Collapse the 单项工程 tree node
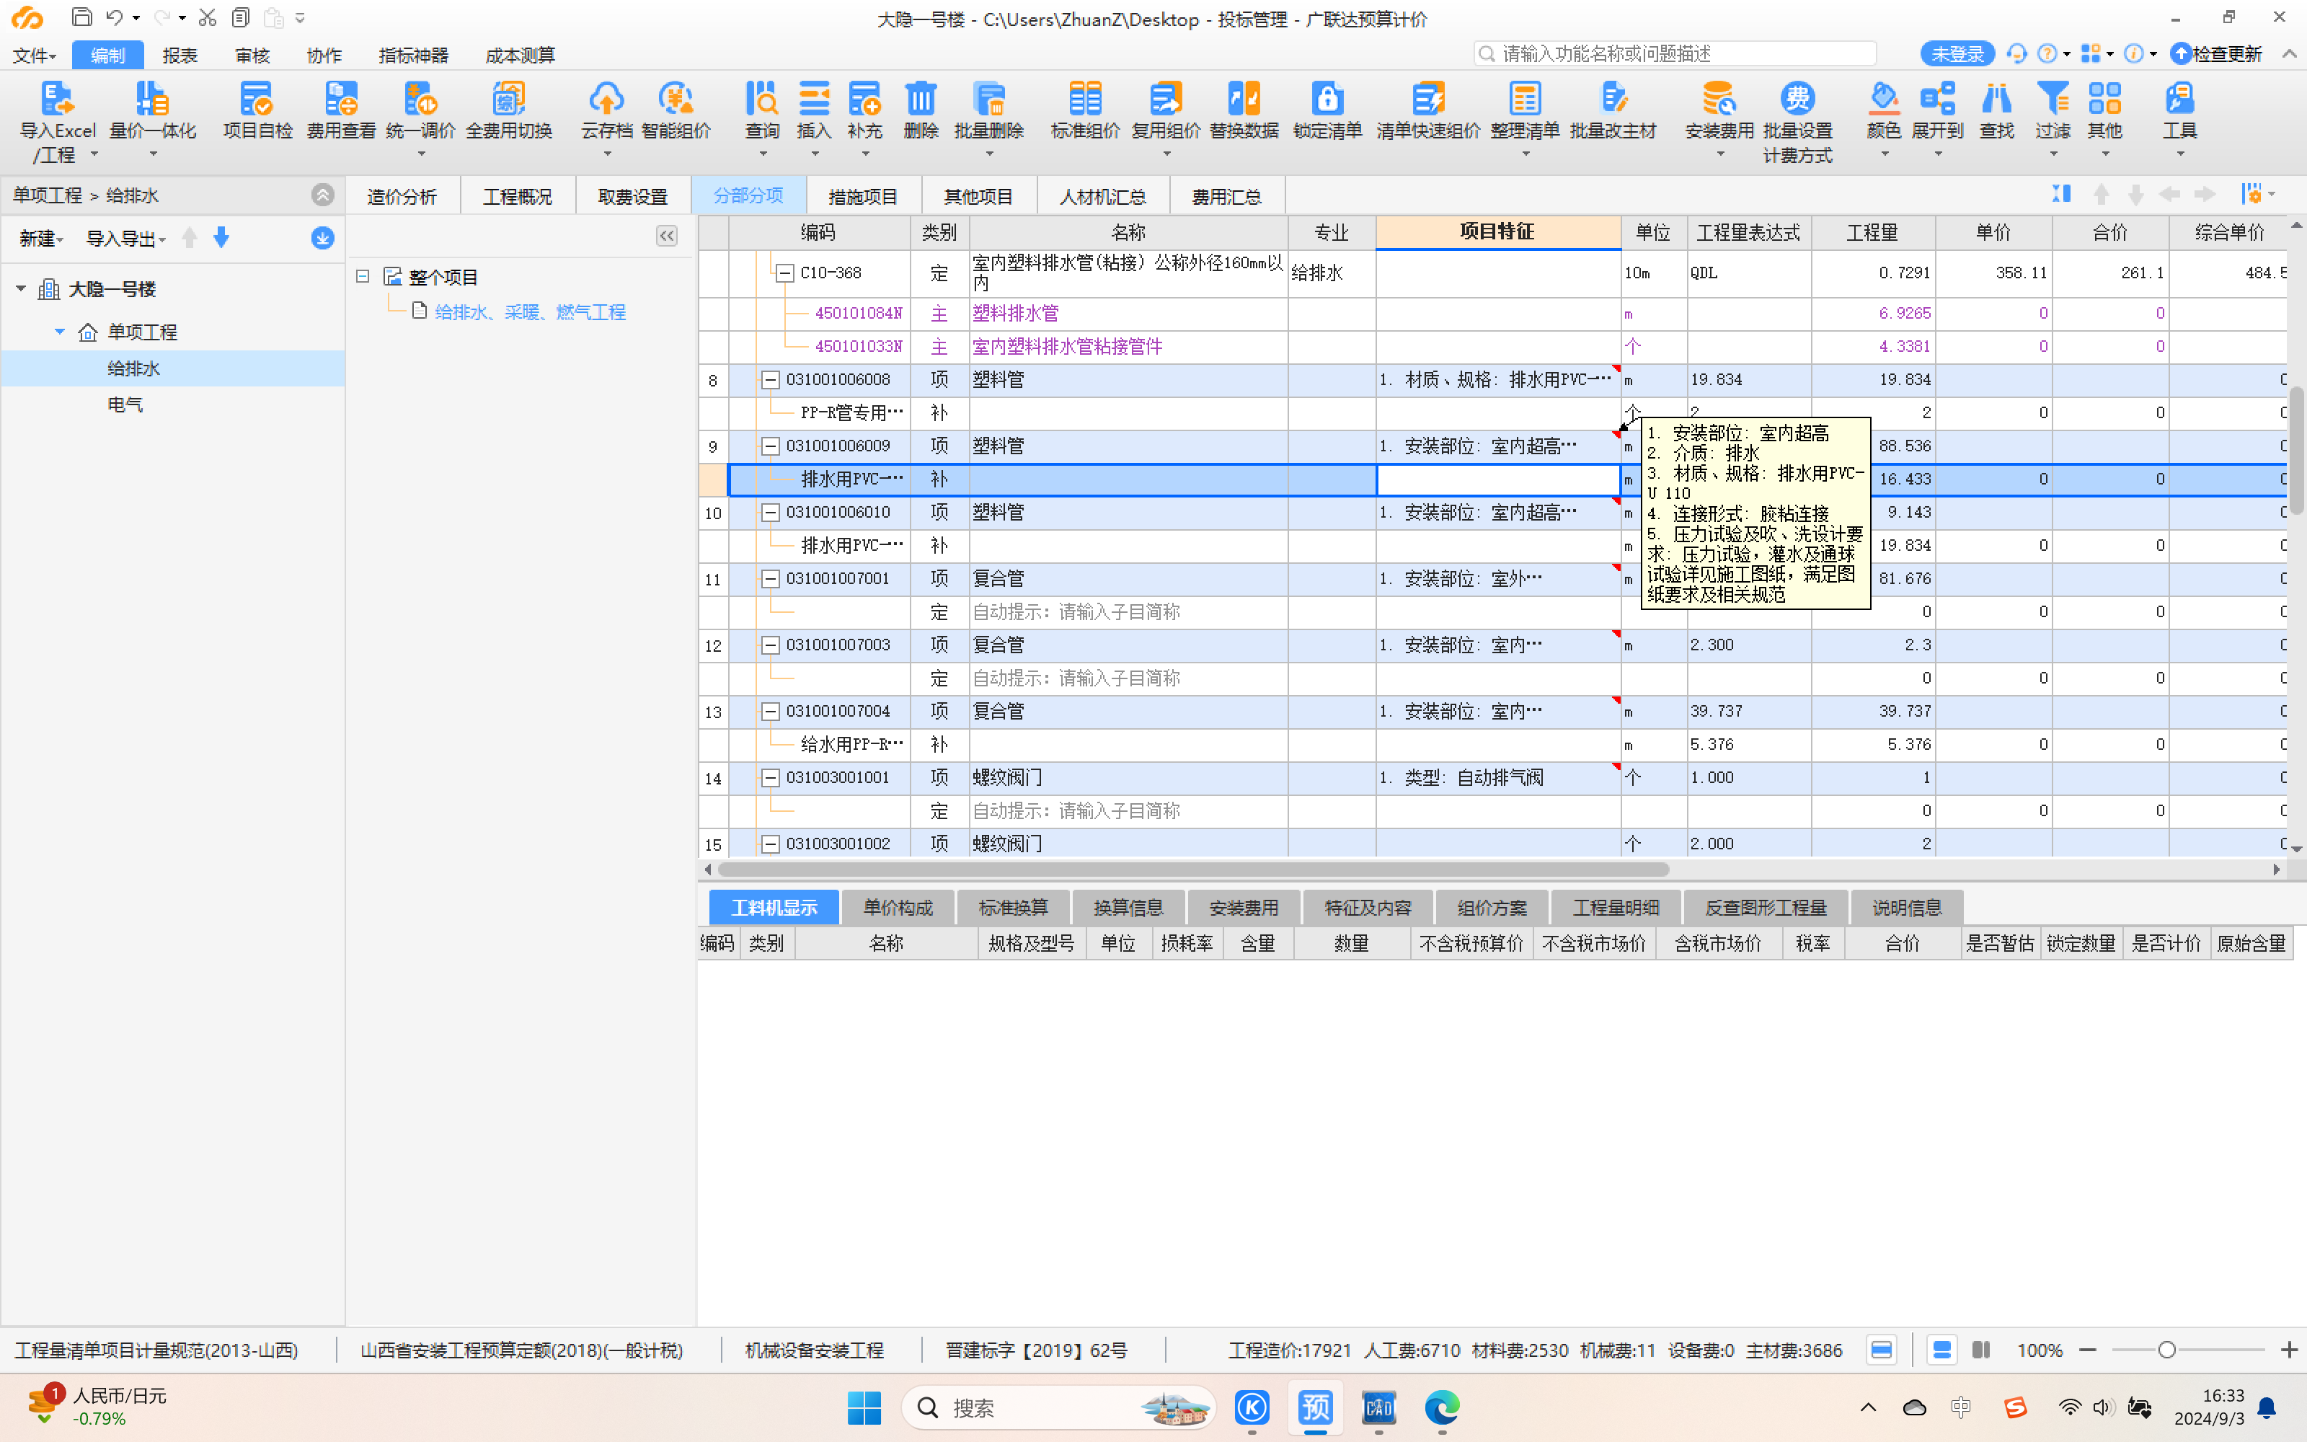 coord(59,332)
